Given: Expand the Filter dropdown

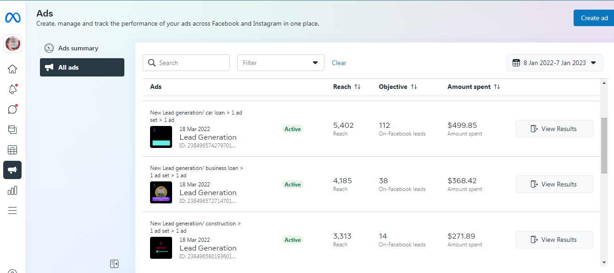Looking at the screenshot, I should coord(280,63).
